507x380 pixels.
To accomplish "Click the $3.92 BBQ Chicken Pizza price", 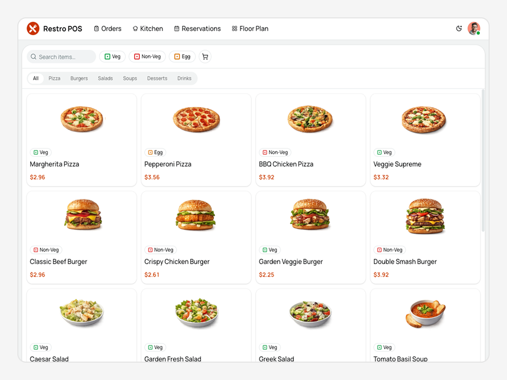I will (266, 177).
